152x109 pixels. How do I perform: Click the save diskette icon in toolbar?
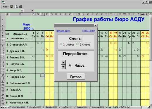coord(12,7)
